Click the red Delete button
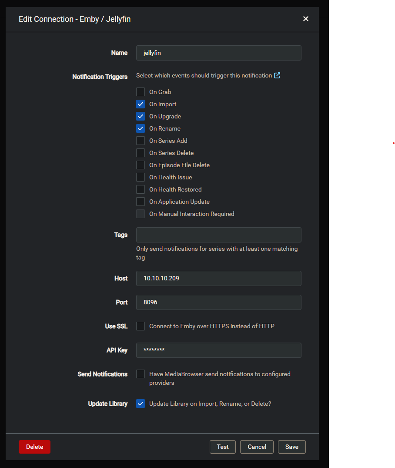 coord(34,447)
